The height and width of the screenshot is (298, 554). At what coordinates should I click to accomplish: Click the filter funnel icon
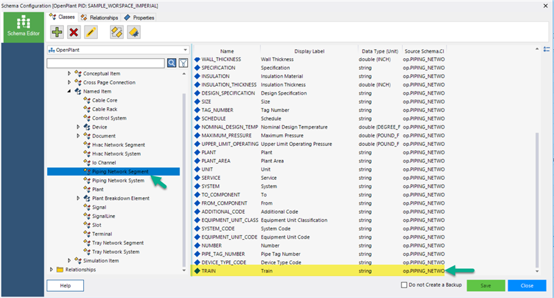tap(183, 63)
